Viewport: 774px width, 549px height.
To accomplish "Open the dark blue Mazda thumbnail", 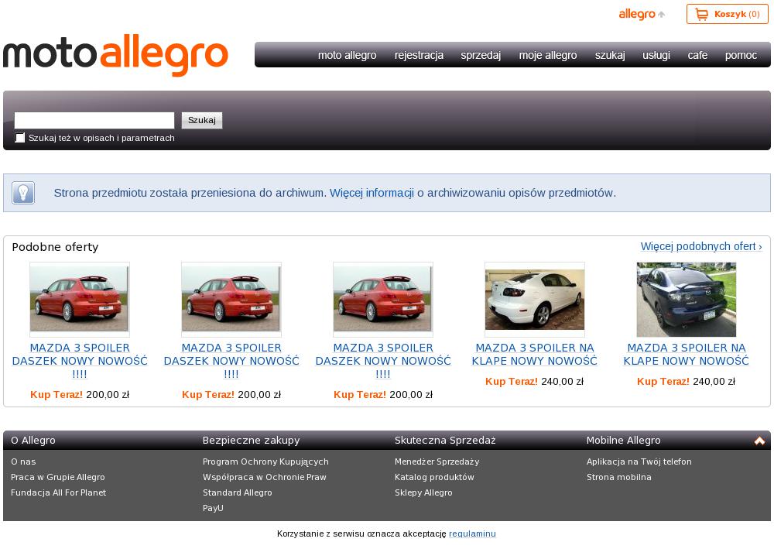I will tap(686, 300).
